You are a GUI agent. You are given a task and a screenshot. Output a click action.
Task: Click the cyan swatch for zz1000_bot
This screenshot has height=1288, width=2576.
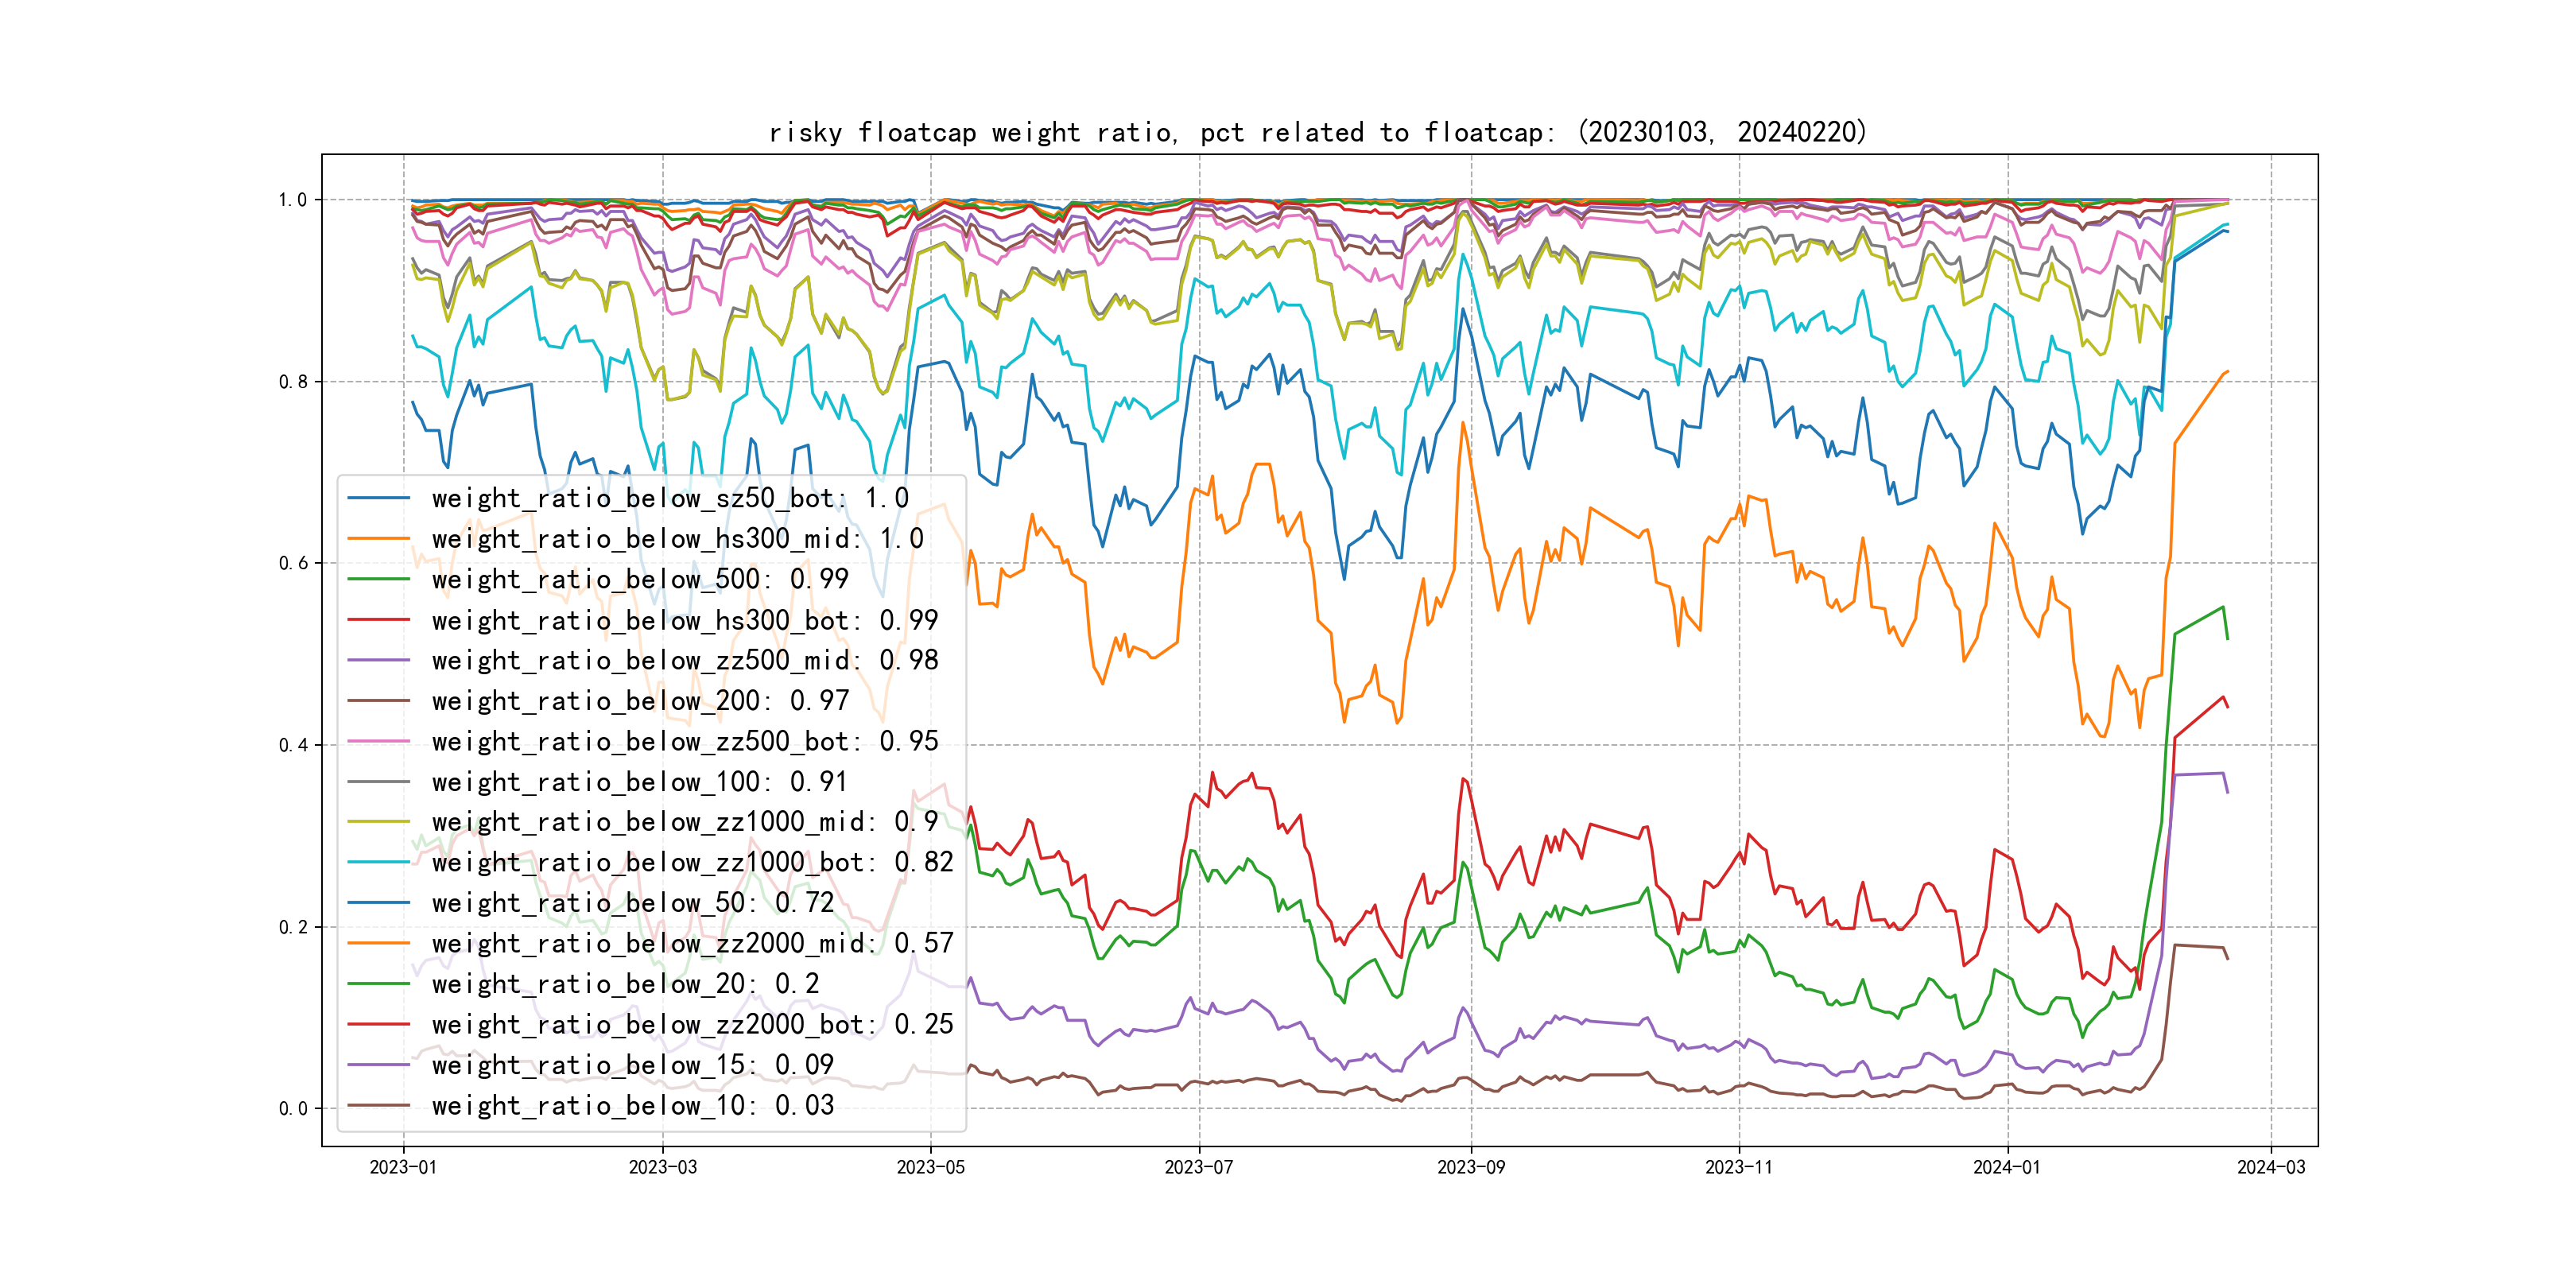click(x=378, y=863)
